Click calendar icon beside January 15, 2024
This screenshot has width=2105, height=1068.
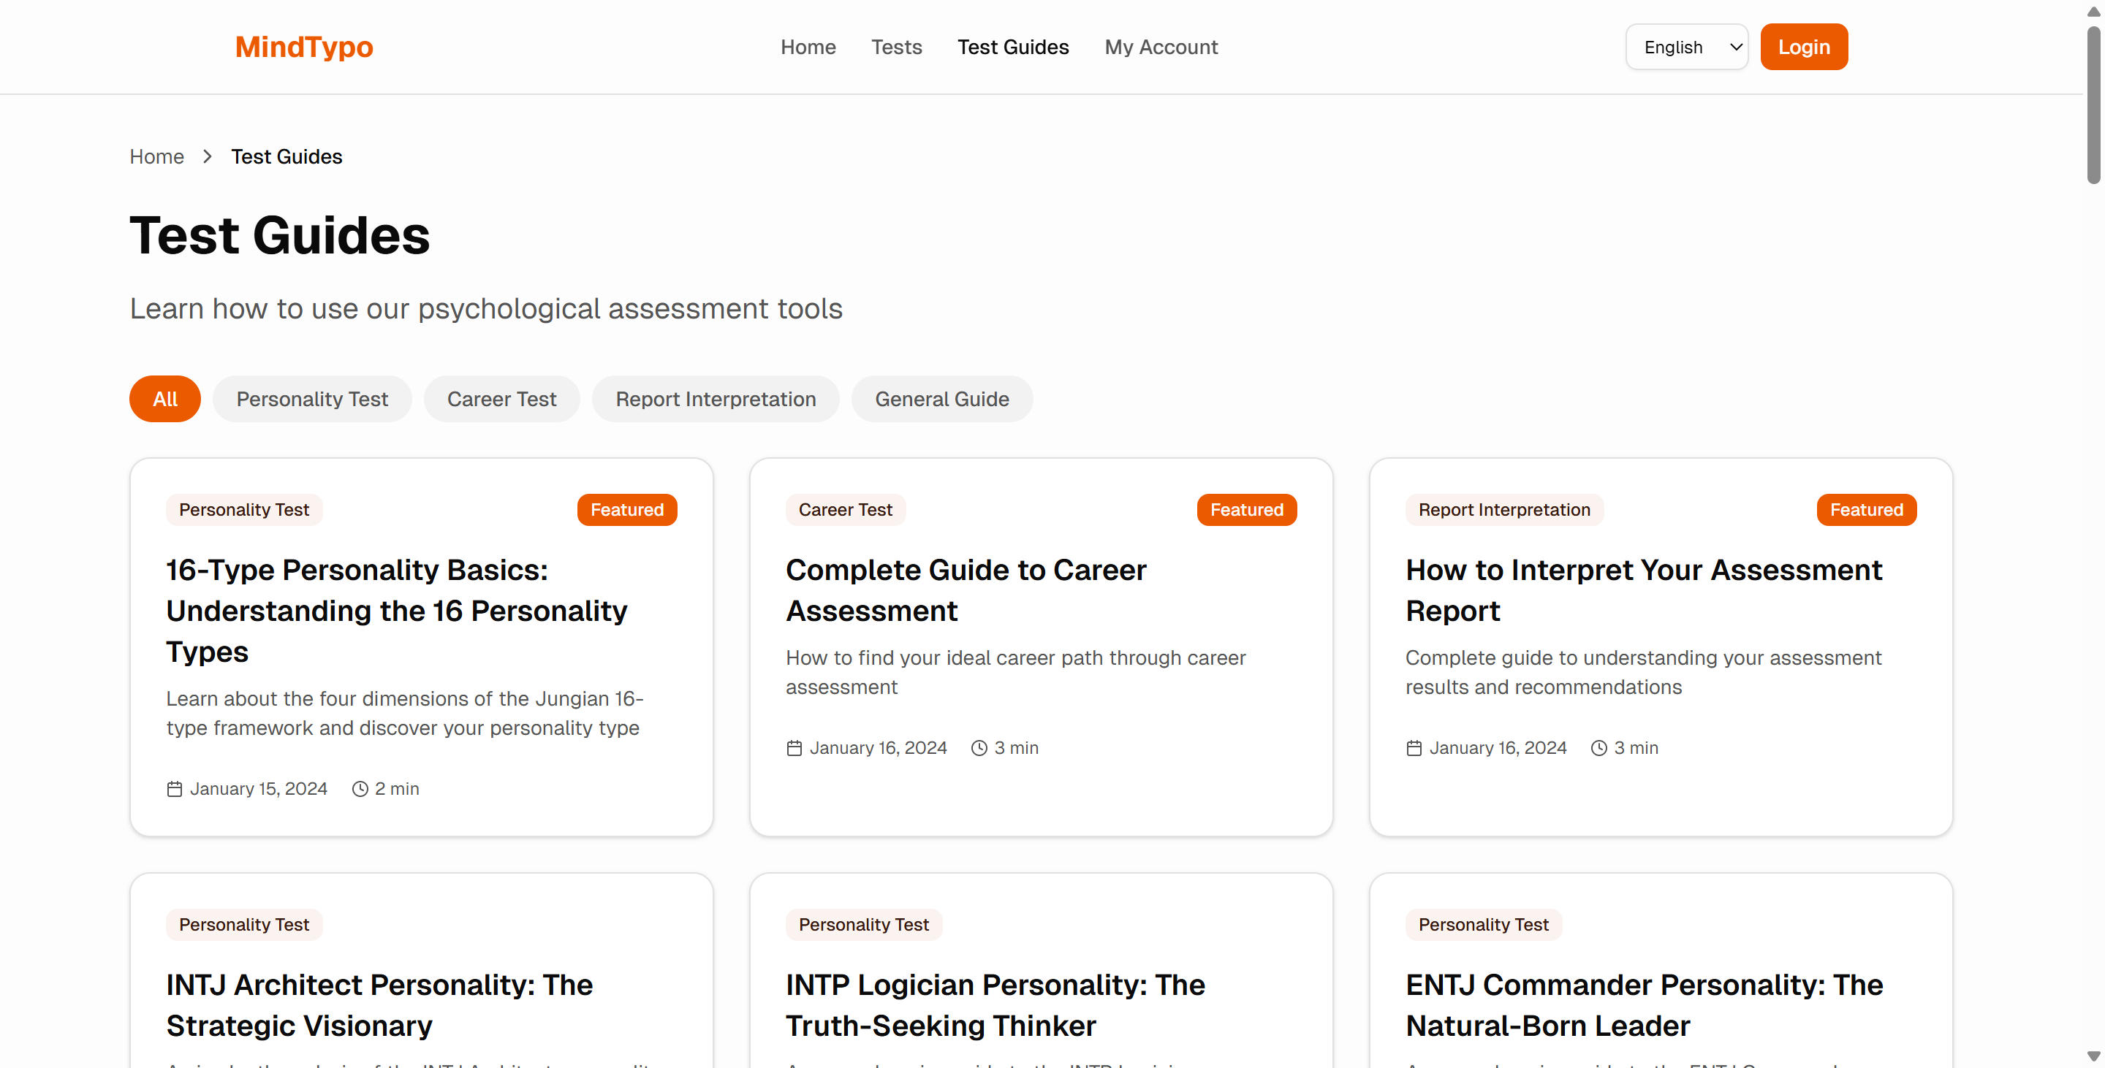[174, 789]
